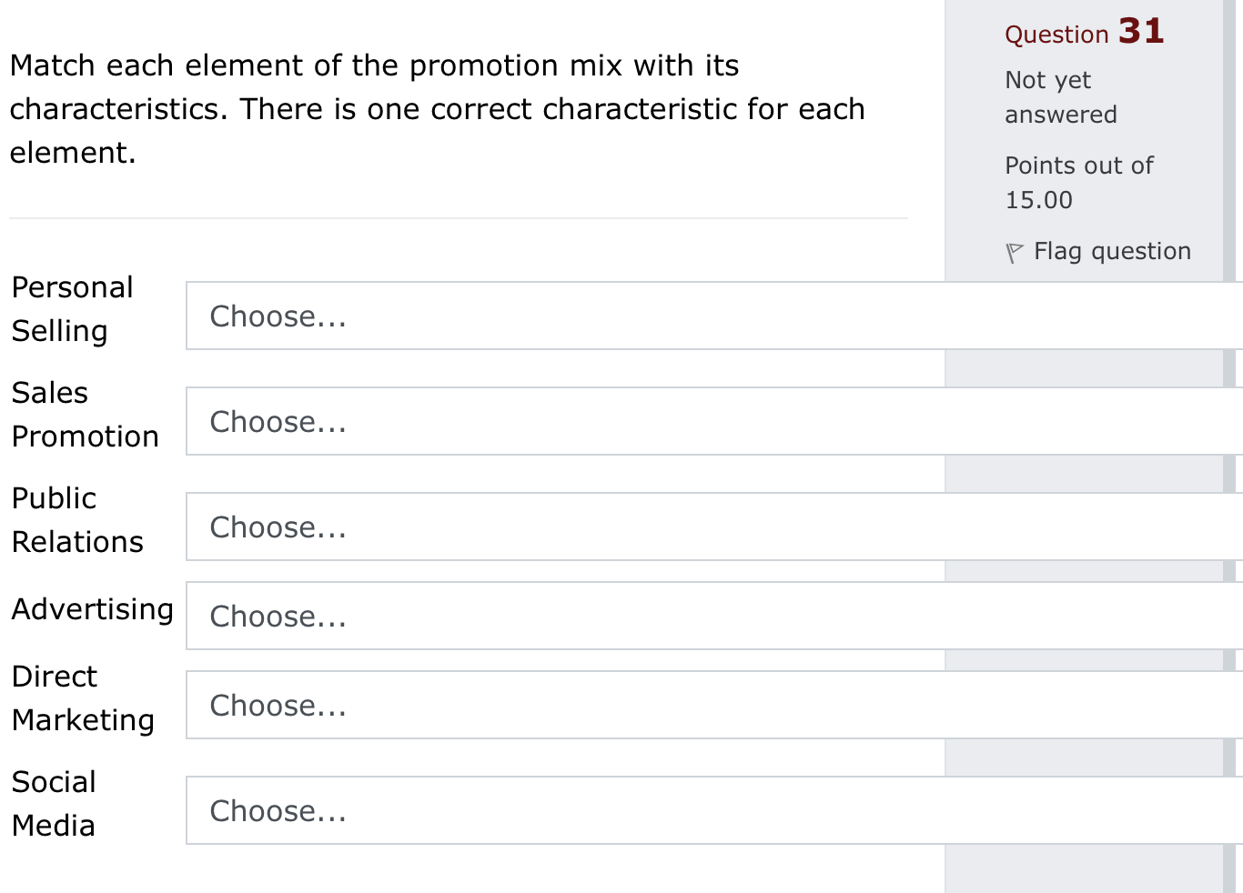Image resolution: width=1243 pixels, height=893 pixels.
Task: Expand the Public Relations choice list
Action: point(713,527)
